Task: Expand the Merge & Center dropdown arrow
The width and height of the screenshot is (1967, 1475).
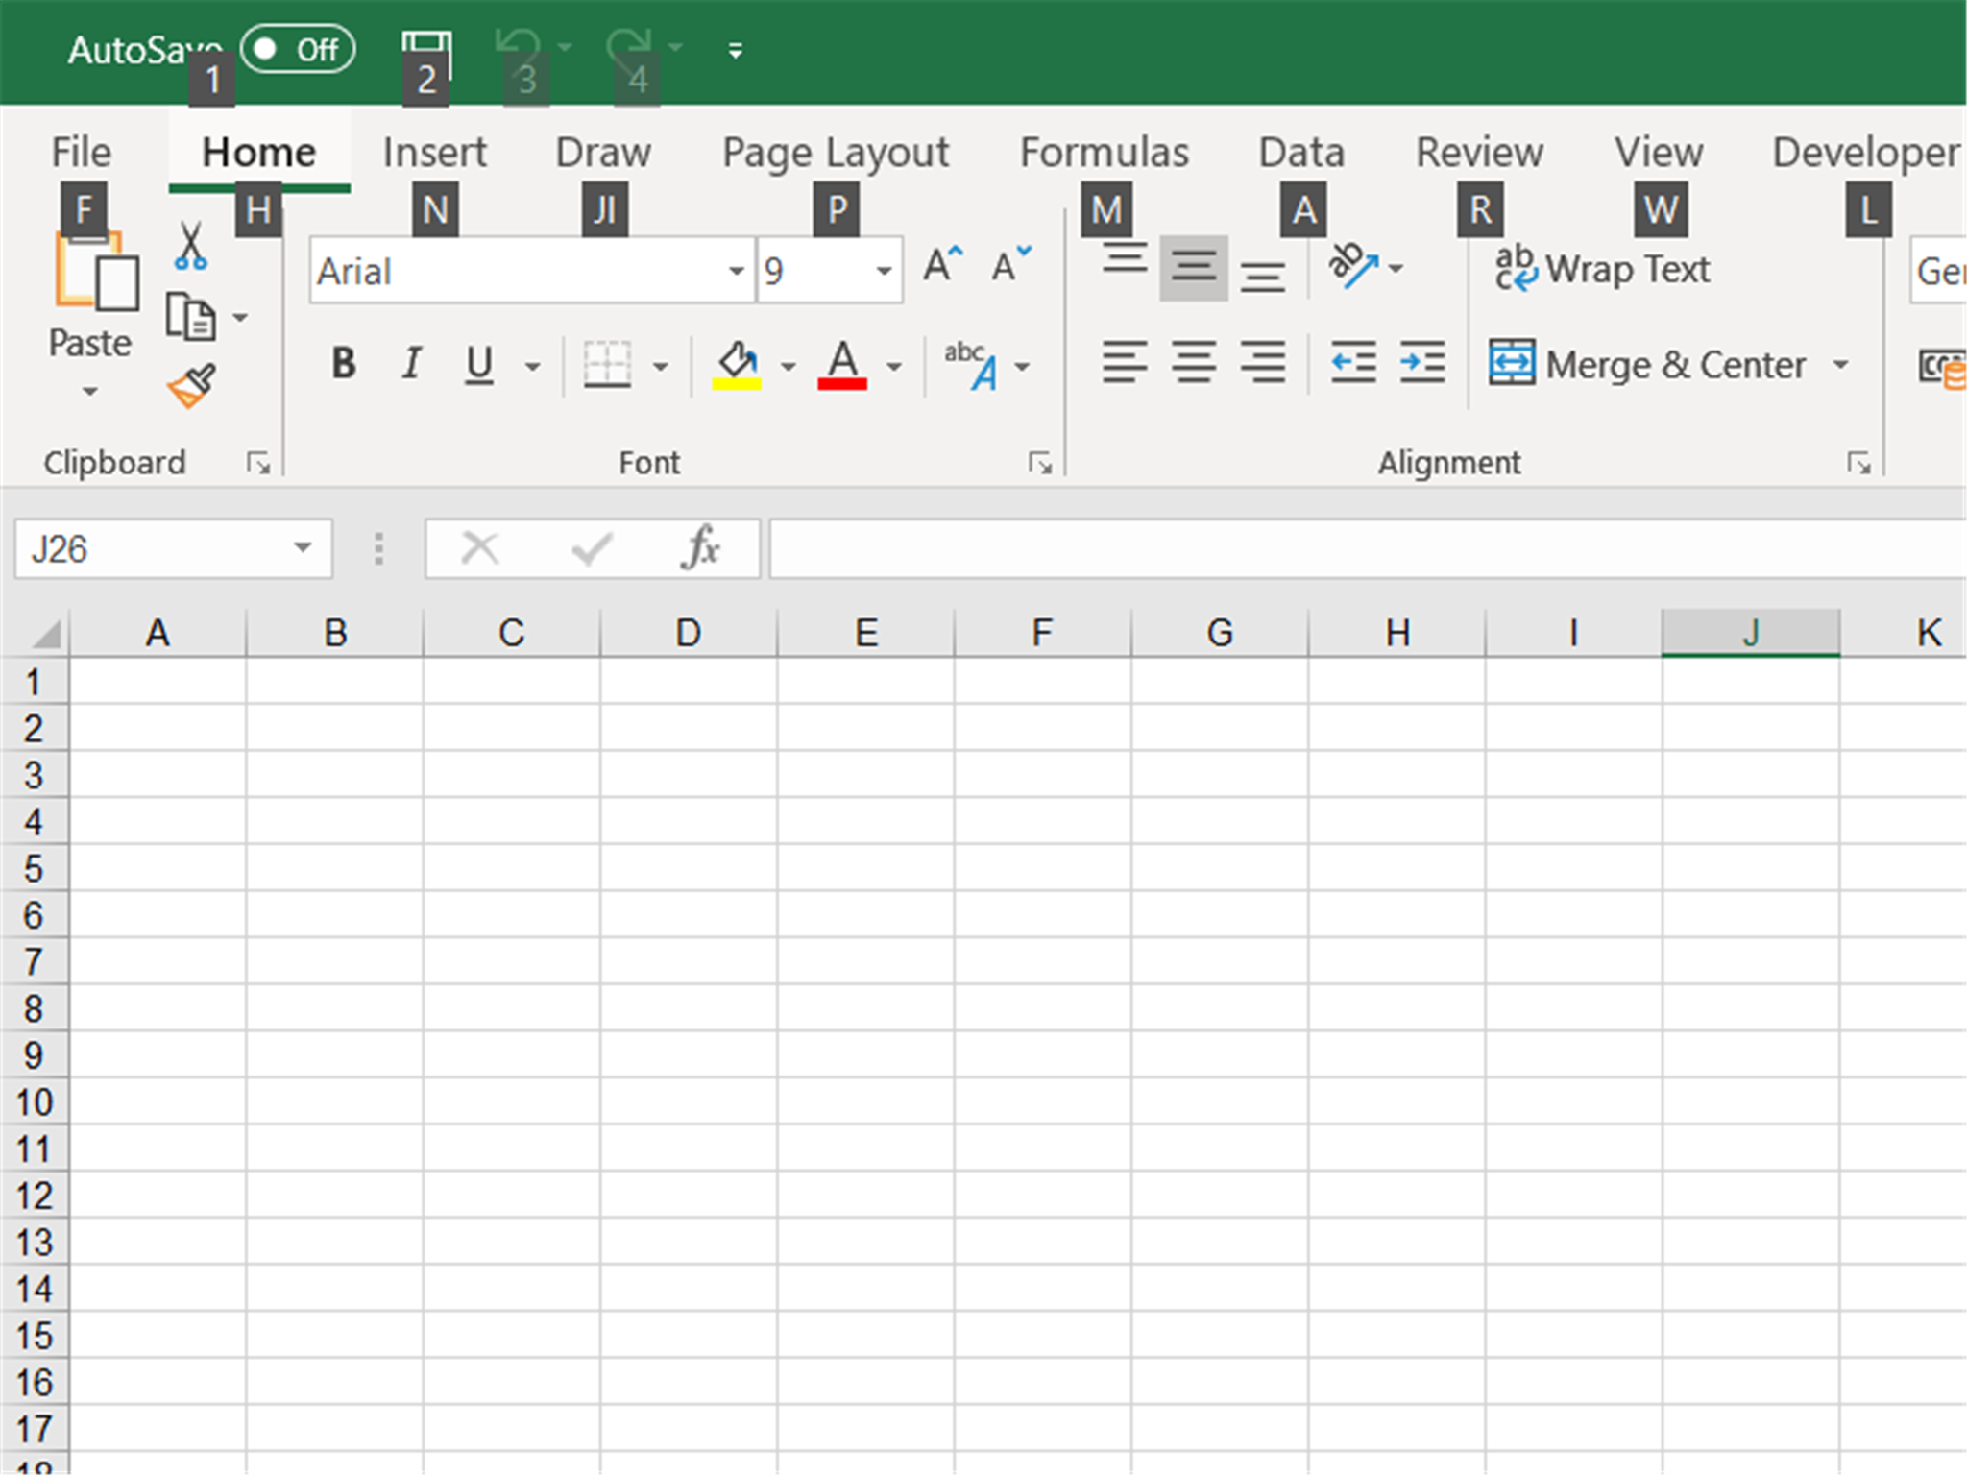Action: tap(1840, 365)
